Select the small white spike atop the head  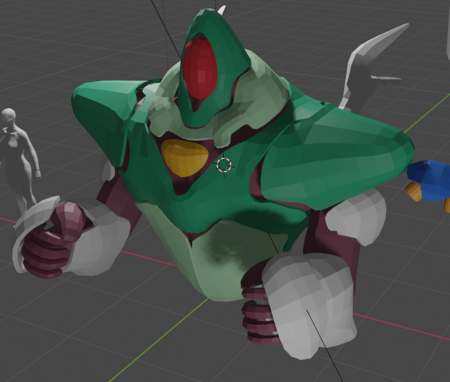click(222, 9)
